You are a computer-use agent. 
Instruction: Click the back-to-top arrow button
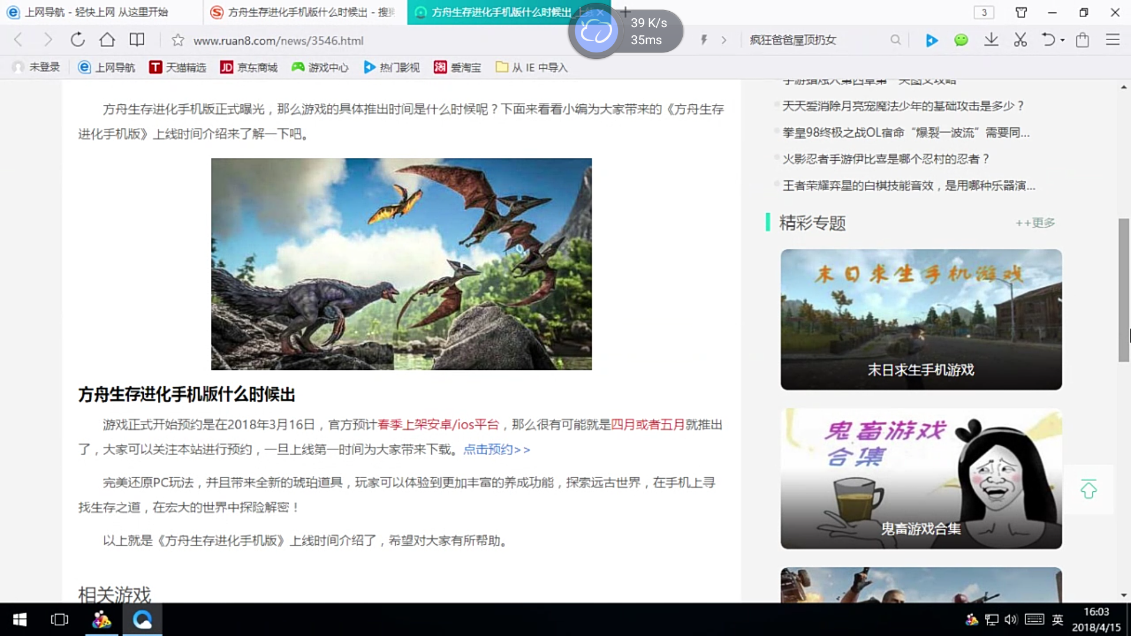(1089, 489)
